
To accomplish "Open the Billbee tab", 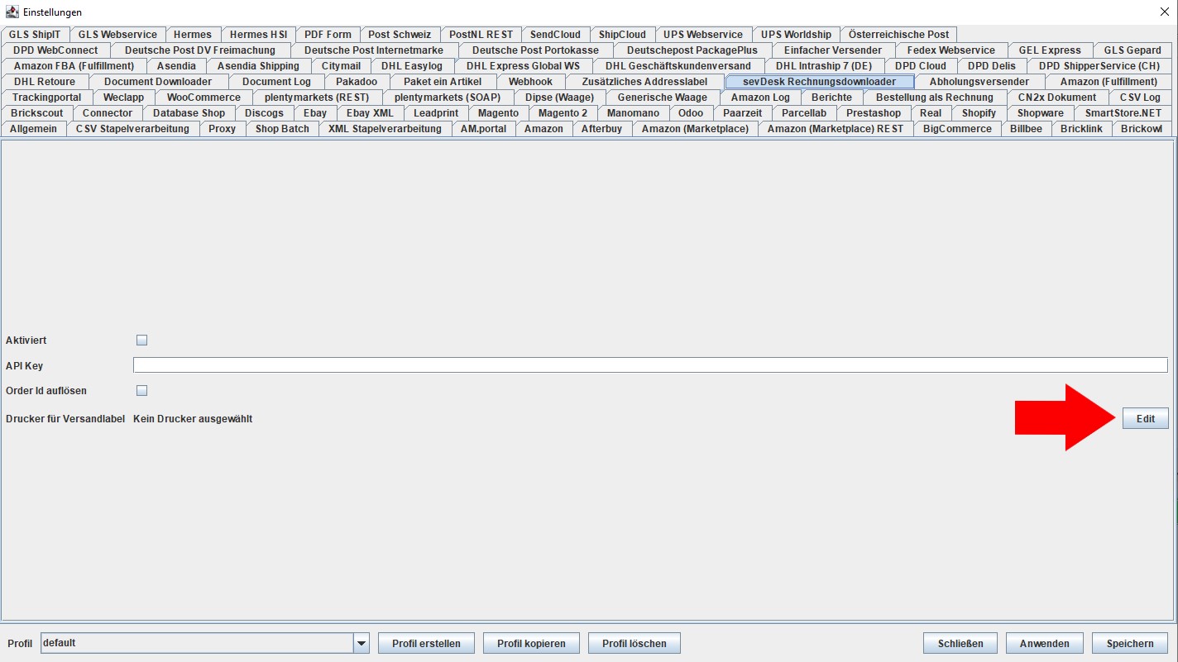I will [1026, 129].
